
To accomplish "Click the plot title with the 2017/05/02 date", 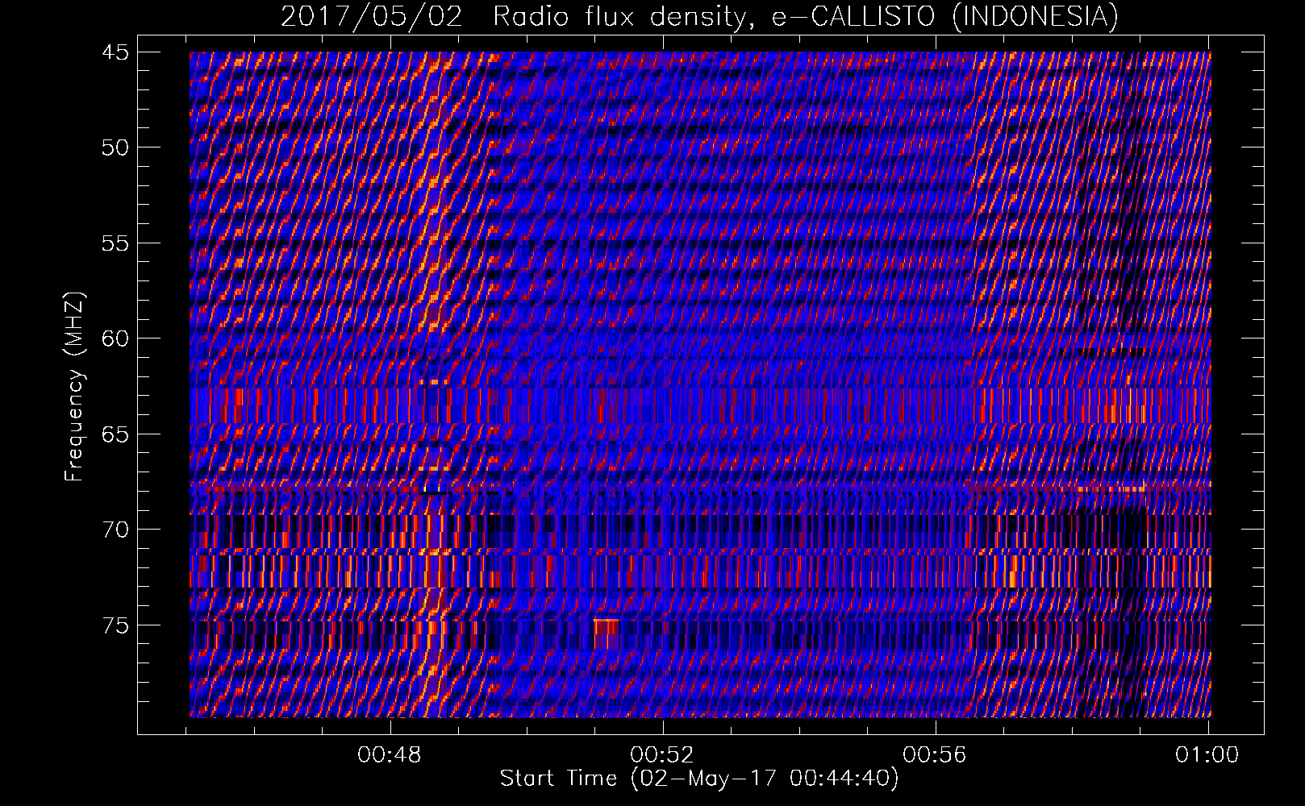I will (x=699, y=16).
